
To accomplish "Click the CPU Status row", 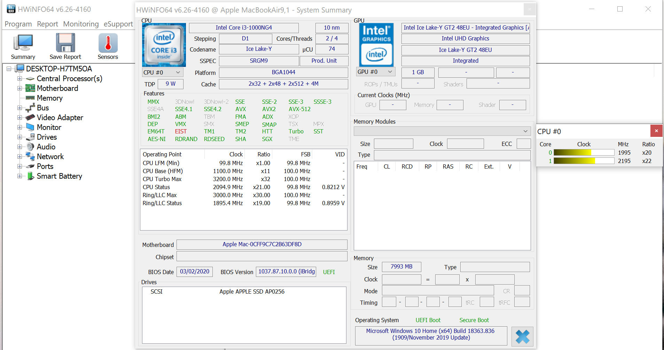I will (244, 187).
